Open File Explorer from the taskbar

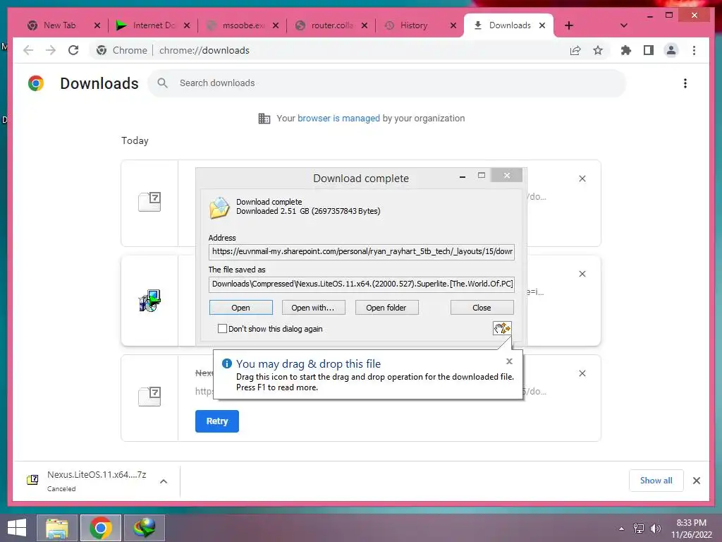(57, 528)
